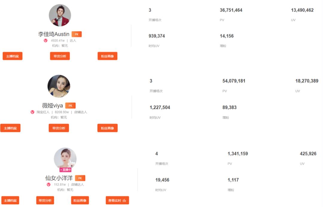323x207 pixels.
Task: Click 李佳琦Austin's profile avatar
Action: (x=60, y=15)
